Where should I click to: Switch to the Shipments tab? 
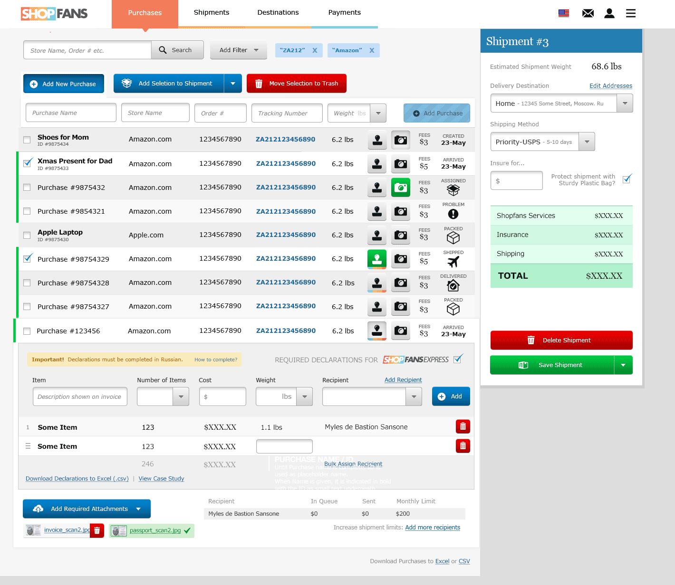pos(211,12)
